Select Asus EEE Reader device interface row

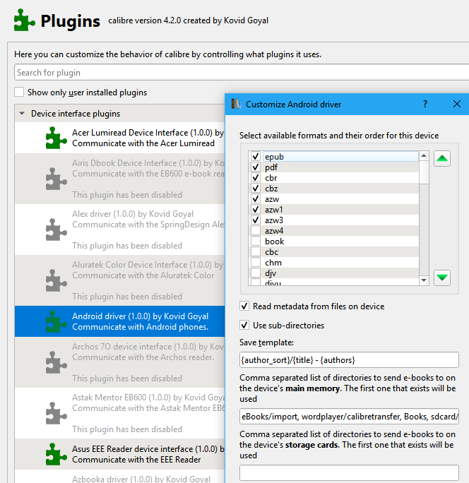tap(119, 454)
